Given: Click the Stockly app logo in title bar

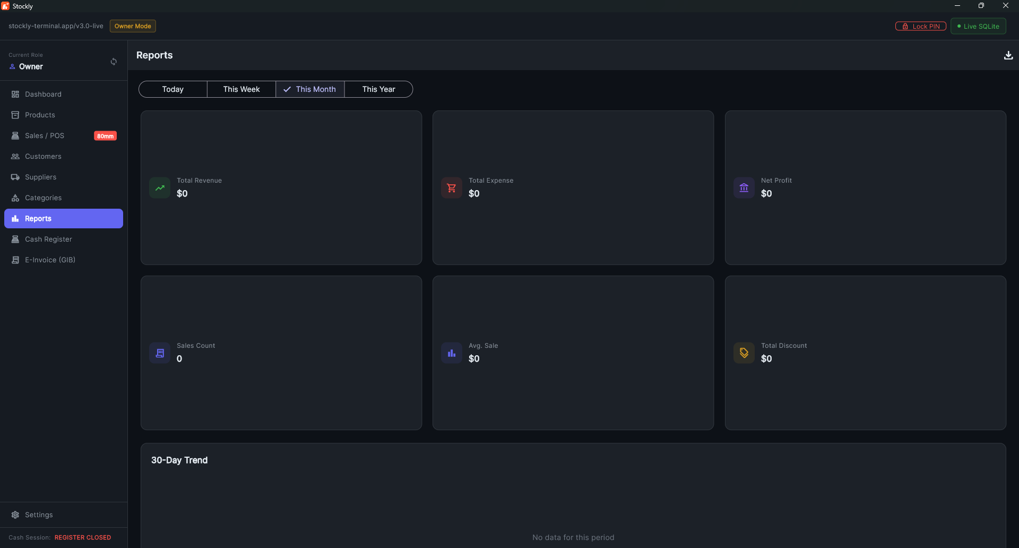Looking at the screenshot, I should click(5, 6).
